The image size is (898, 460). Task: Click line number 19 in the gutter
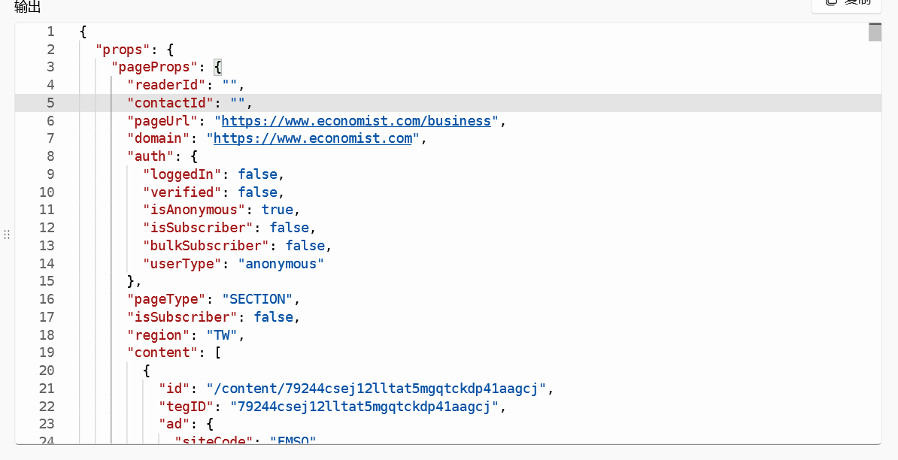pyautogui.click(x=47, y=353)
